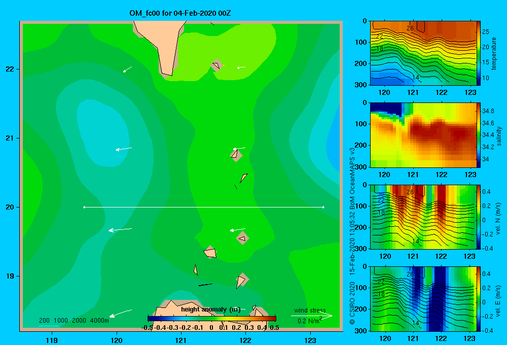Viewport: 507px width, 345px height.
Task: Click latitude label '22' on the main map axis
Action: [x=10, y=70]
